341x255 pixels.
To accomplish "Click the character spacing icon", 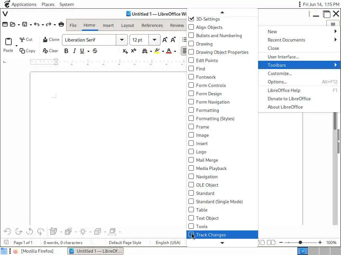I will coord(145,51).
